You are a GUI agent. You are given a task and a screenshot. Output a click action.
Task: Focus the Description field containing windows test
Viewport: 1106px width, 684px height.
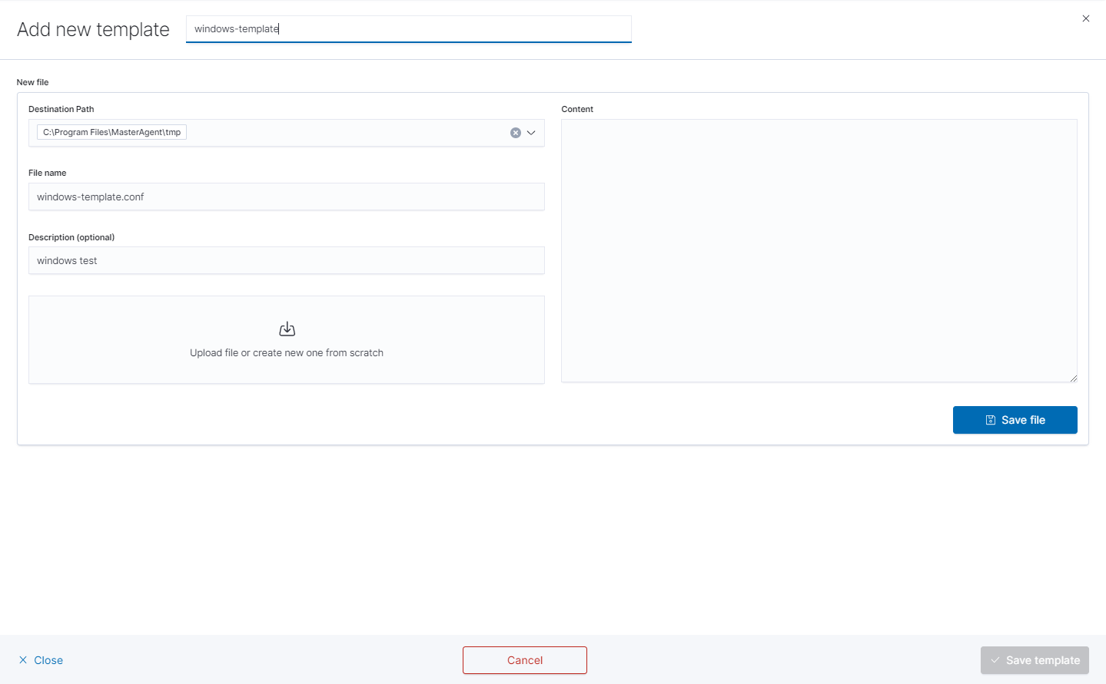click(x=286, y=260)
